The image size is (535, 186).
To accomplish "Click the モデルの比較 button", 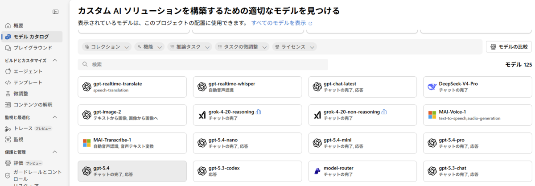I will [509, 47].
